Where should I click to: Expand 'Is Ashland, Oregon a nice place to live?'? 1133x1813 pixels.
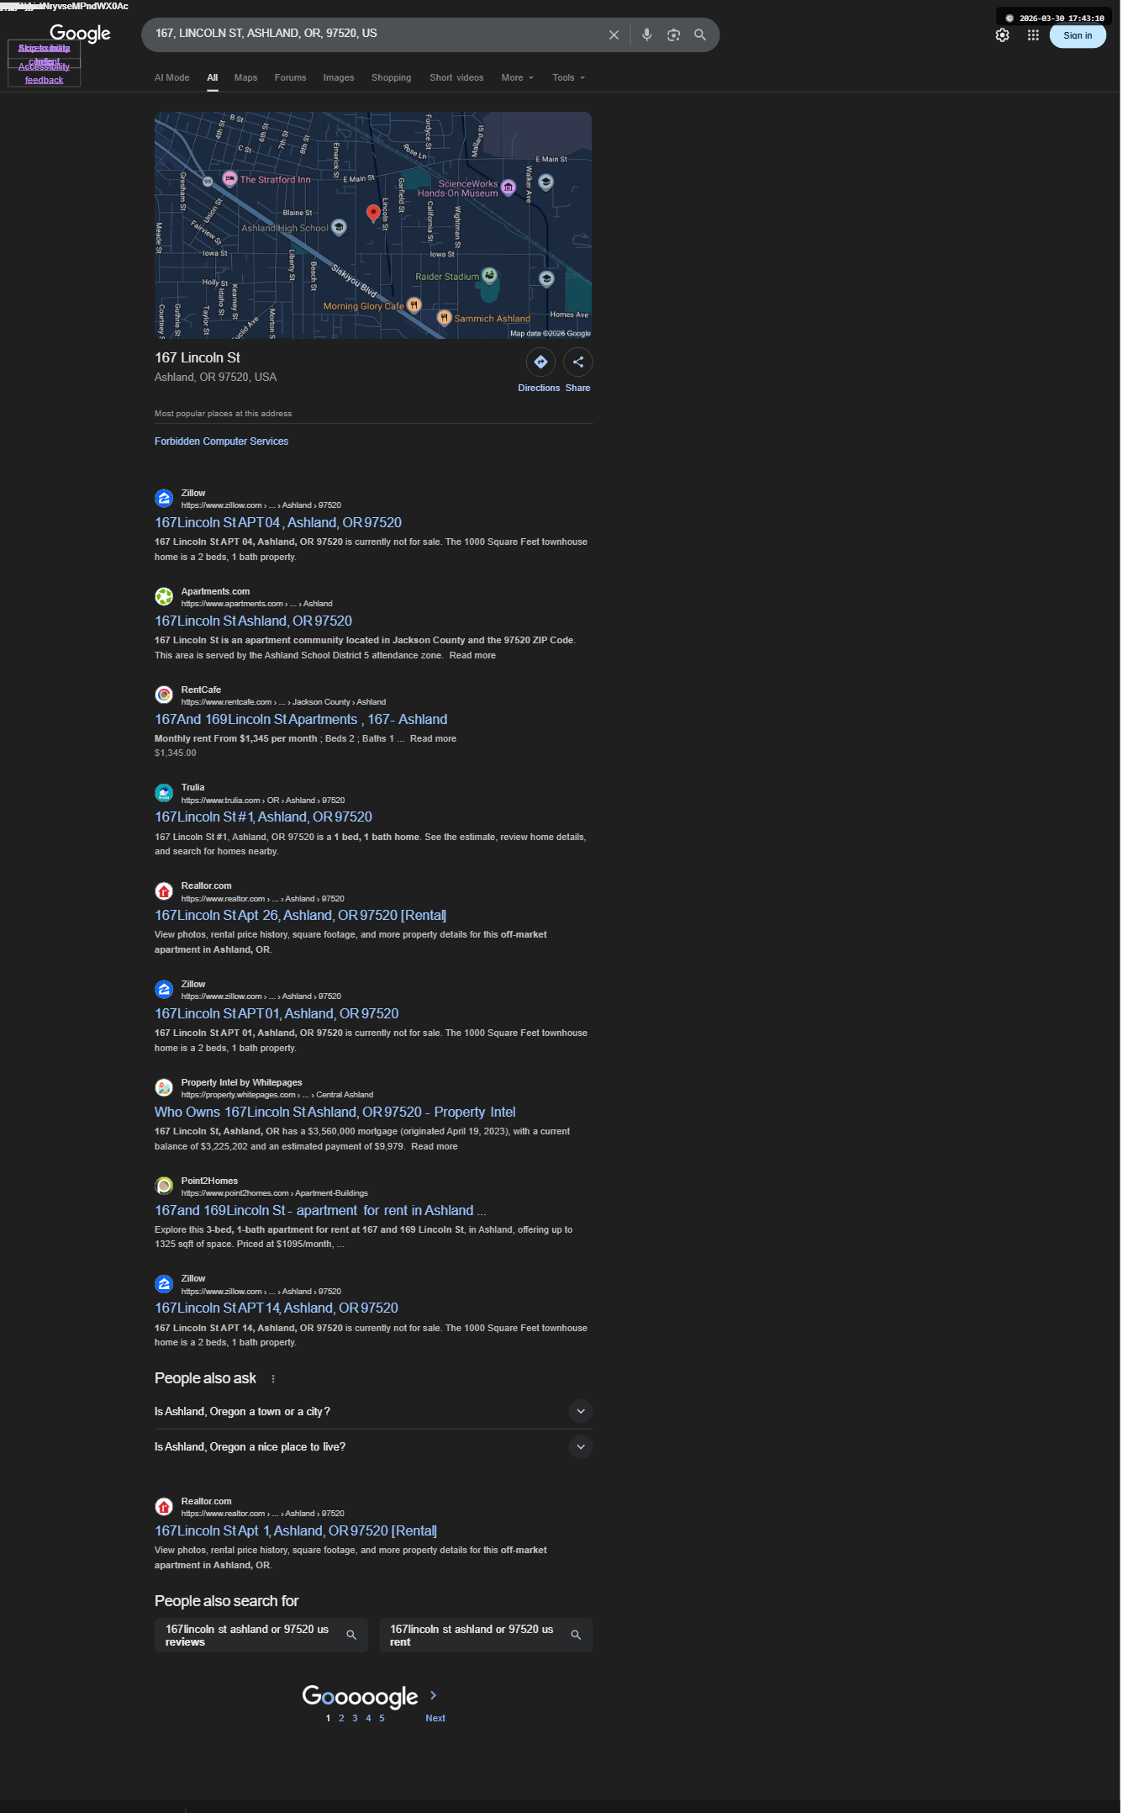pyautogui.click(x=373, y=1447)
